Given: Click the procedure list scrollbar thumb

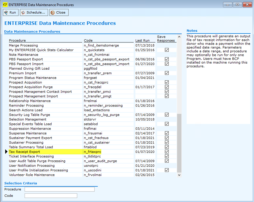Looking at the screenshot, I should click(179, 143).
